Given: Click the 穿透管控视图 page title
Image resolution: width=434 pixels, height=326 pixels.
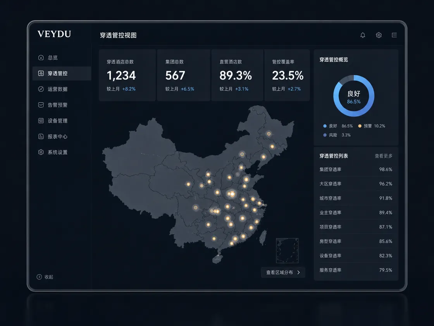Looking at the screenshot, I should pos(118,35).
